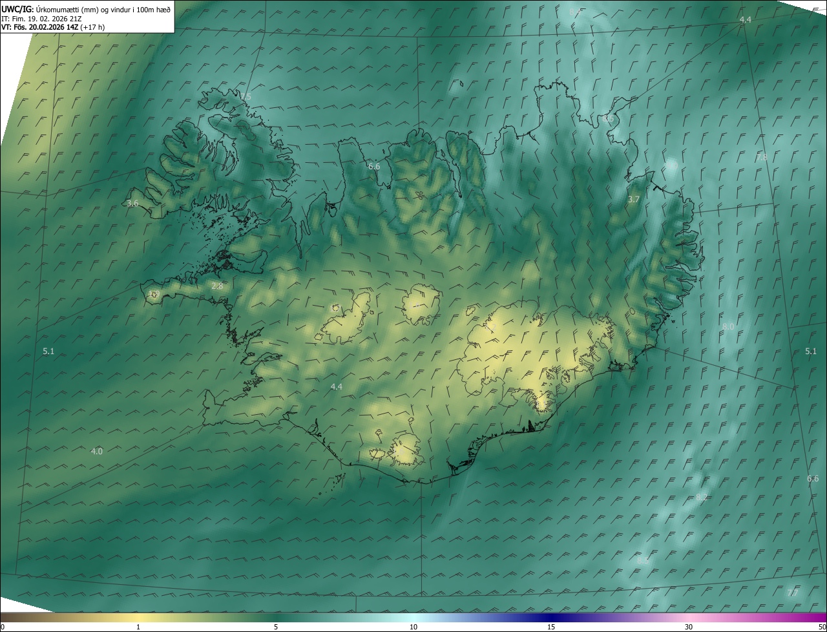Select the color scale tick labeled 30

point(689,627)
